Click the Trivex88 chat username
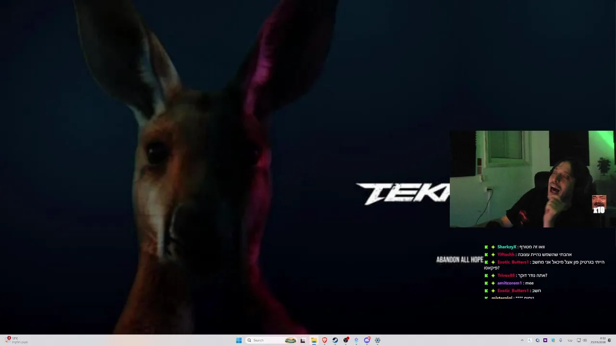The height and width of the screenshot is (346, 616). pyautogui.click(x=506, y=276)
